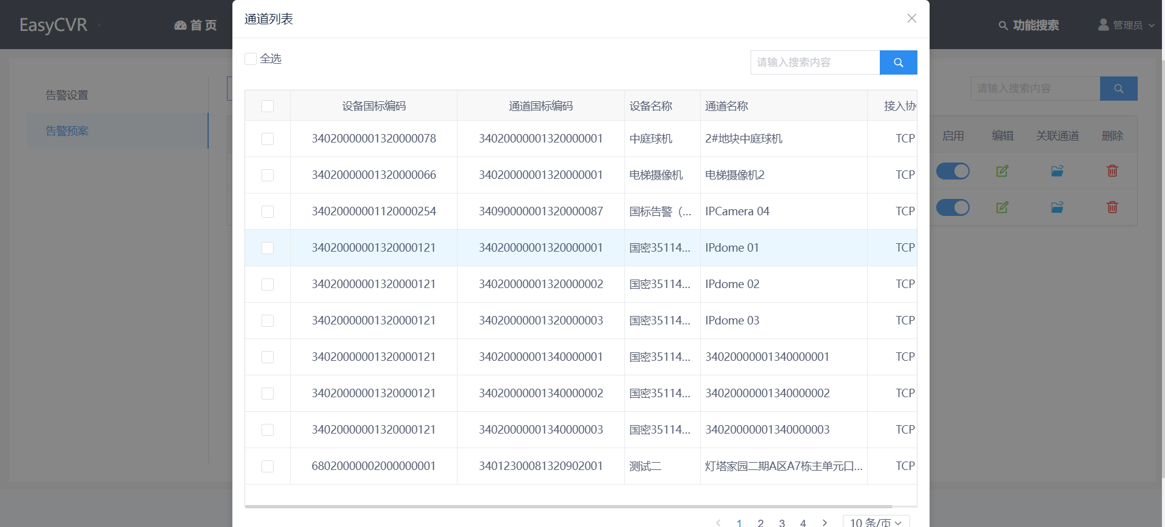Click the 关联通道 folder icon in the second row
The width and height of the screenshot is (1165, 527).
coord(1057,207)
